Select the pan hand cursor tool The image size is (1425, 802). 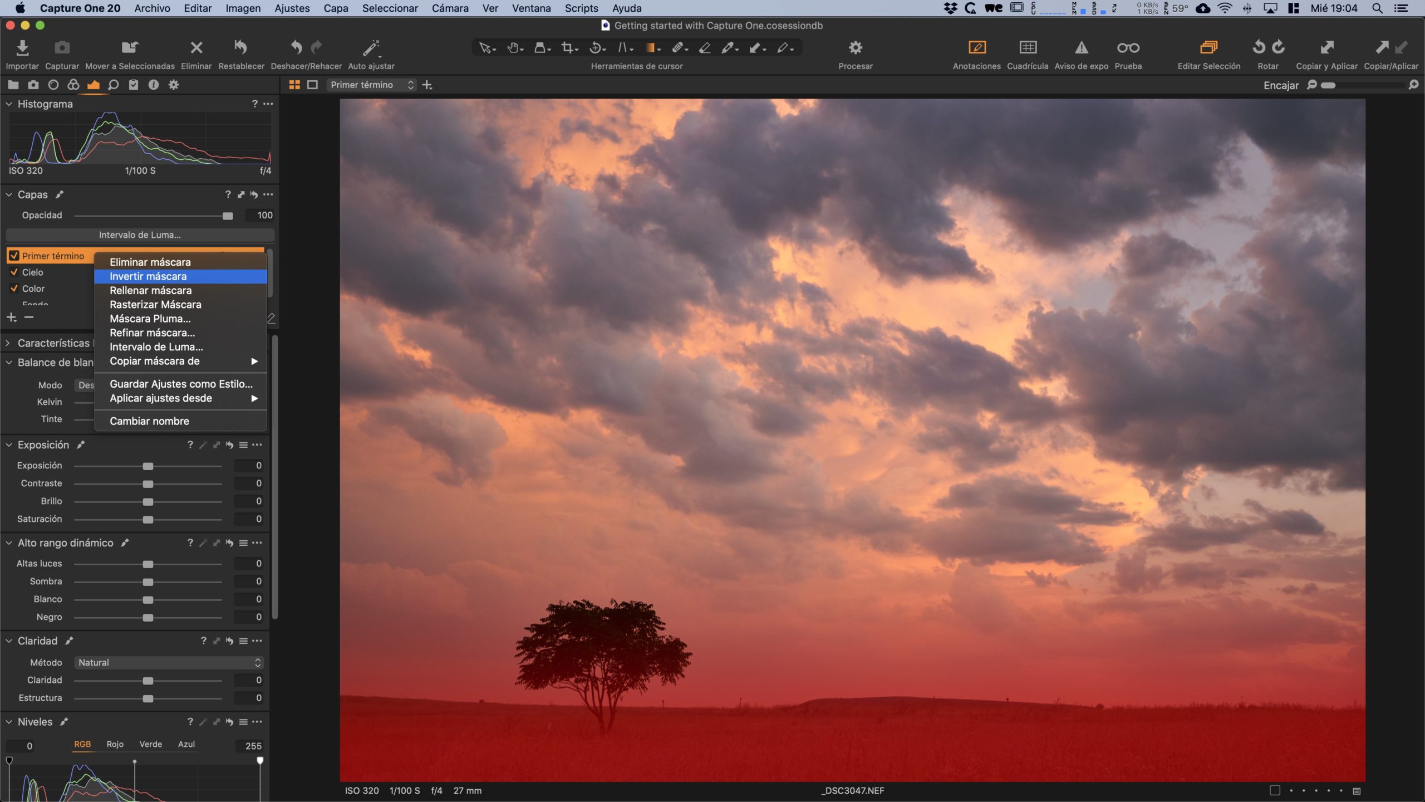[x=514, y=48]
